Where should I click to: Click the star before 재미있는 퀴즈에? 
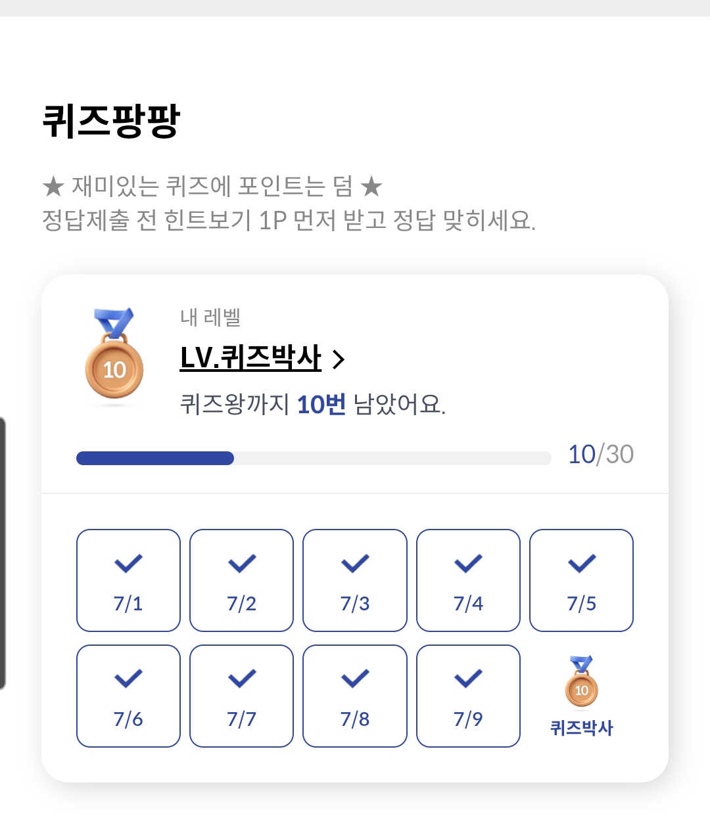(53, 187)
